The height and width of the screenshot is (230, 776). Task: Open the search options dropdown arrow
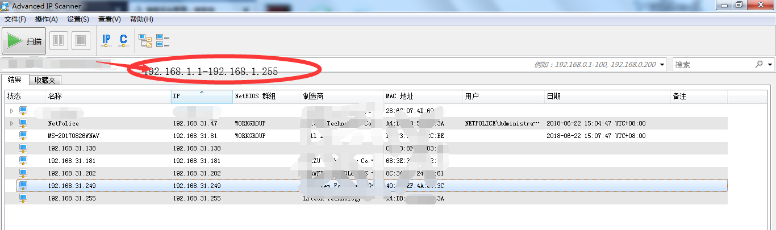(x=770, y=65)
